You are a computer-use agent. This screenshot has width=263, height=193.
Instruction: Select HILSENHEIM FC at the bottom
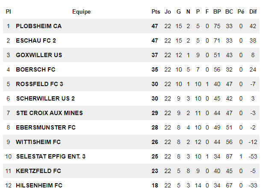39,185
